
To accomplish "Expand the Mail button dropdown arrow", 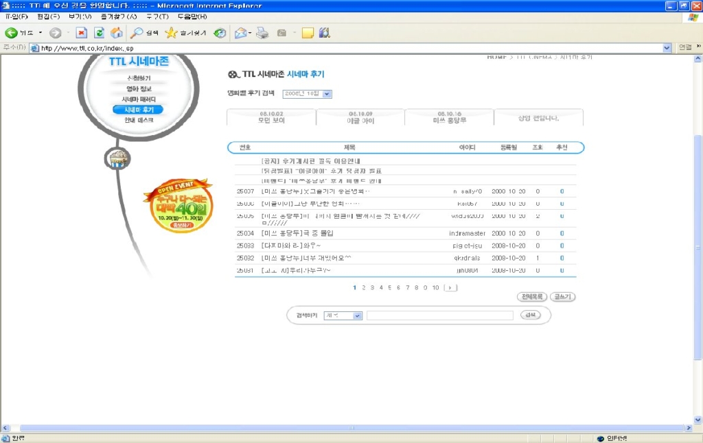I will pos(250,33).
